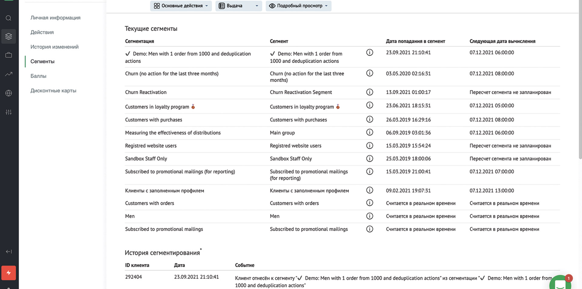Click the Churn Reactivation Segment name

[x=301, y=92]
